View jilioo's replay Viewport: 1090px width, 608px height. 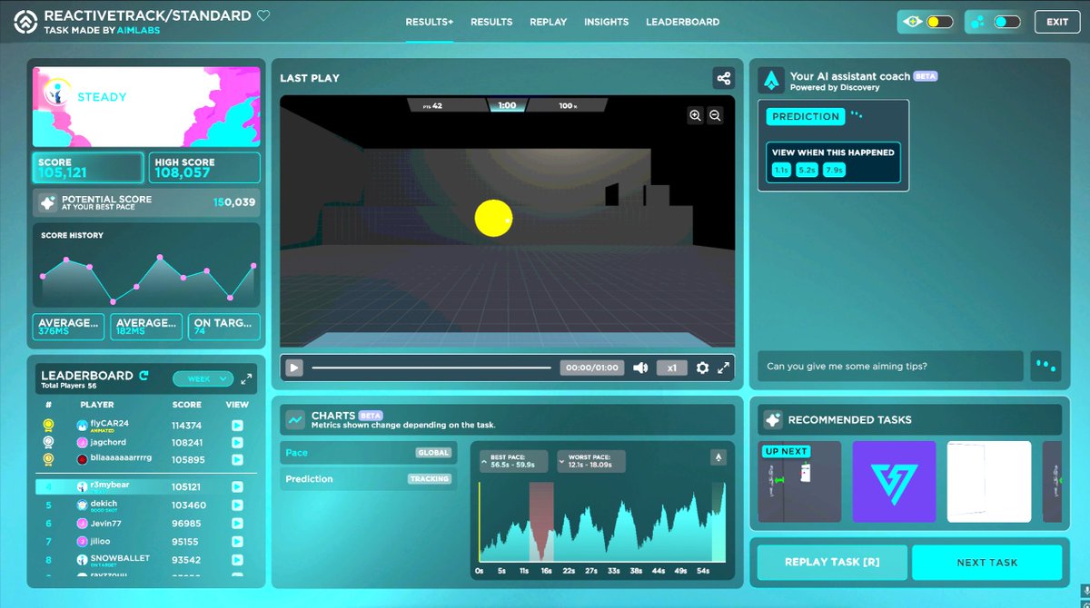(237, 542)
